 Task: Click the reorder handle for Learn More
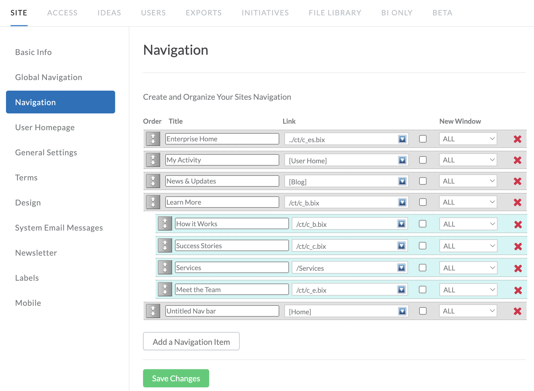(153, 202)
